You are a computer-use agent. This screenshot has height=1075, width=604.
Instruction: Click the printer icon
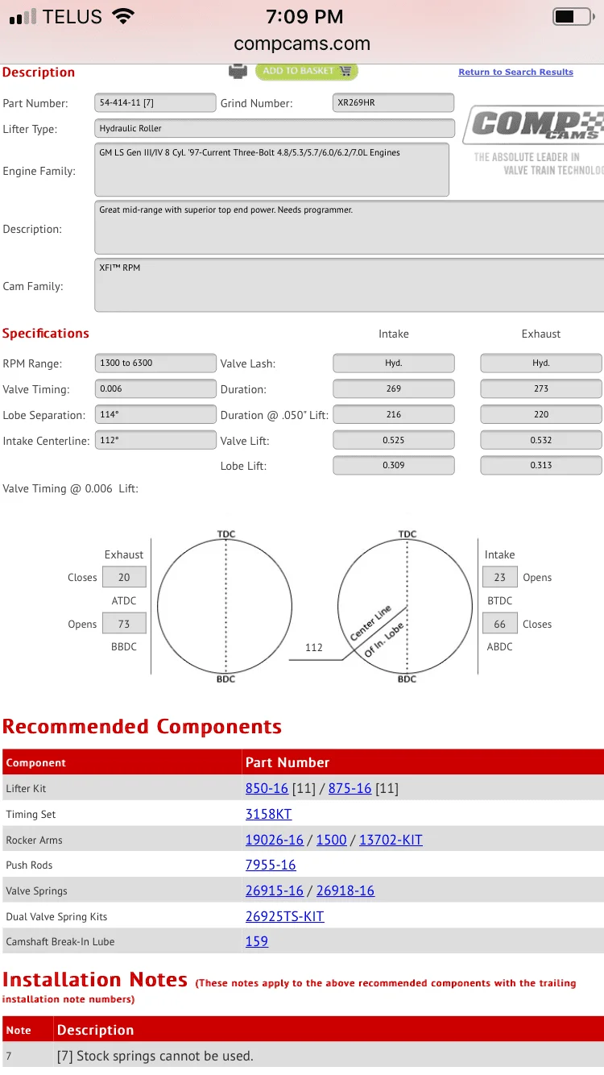click(238, 71)
